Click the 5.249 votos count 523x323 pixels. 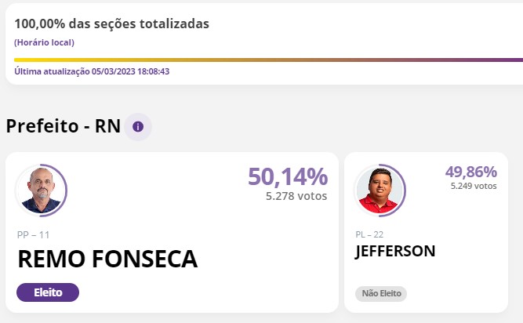(x=473, y=187)
